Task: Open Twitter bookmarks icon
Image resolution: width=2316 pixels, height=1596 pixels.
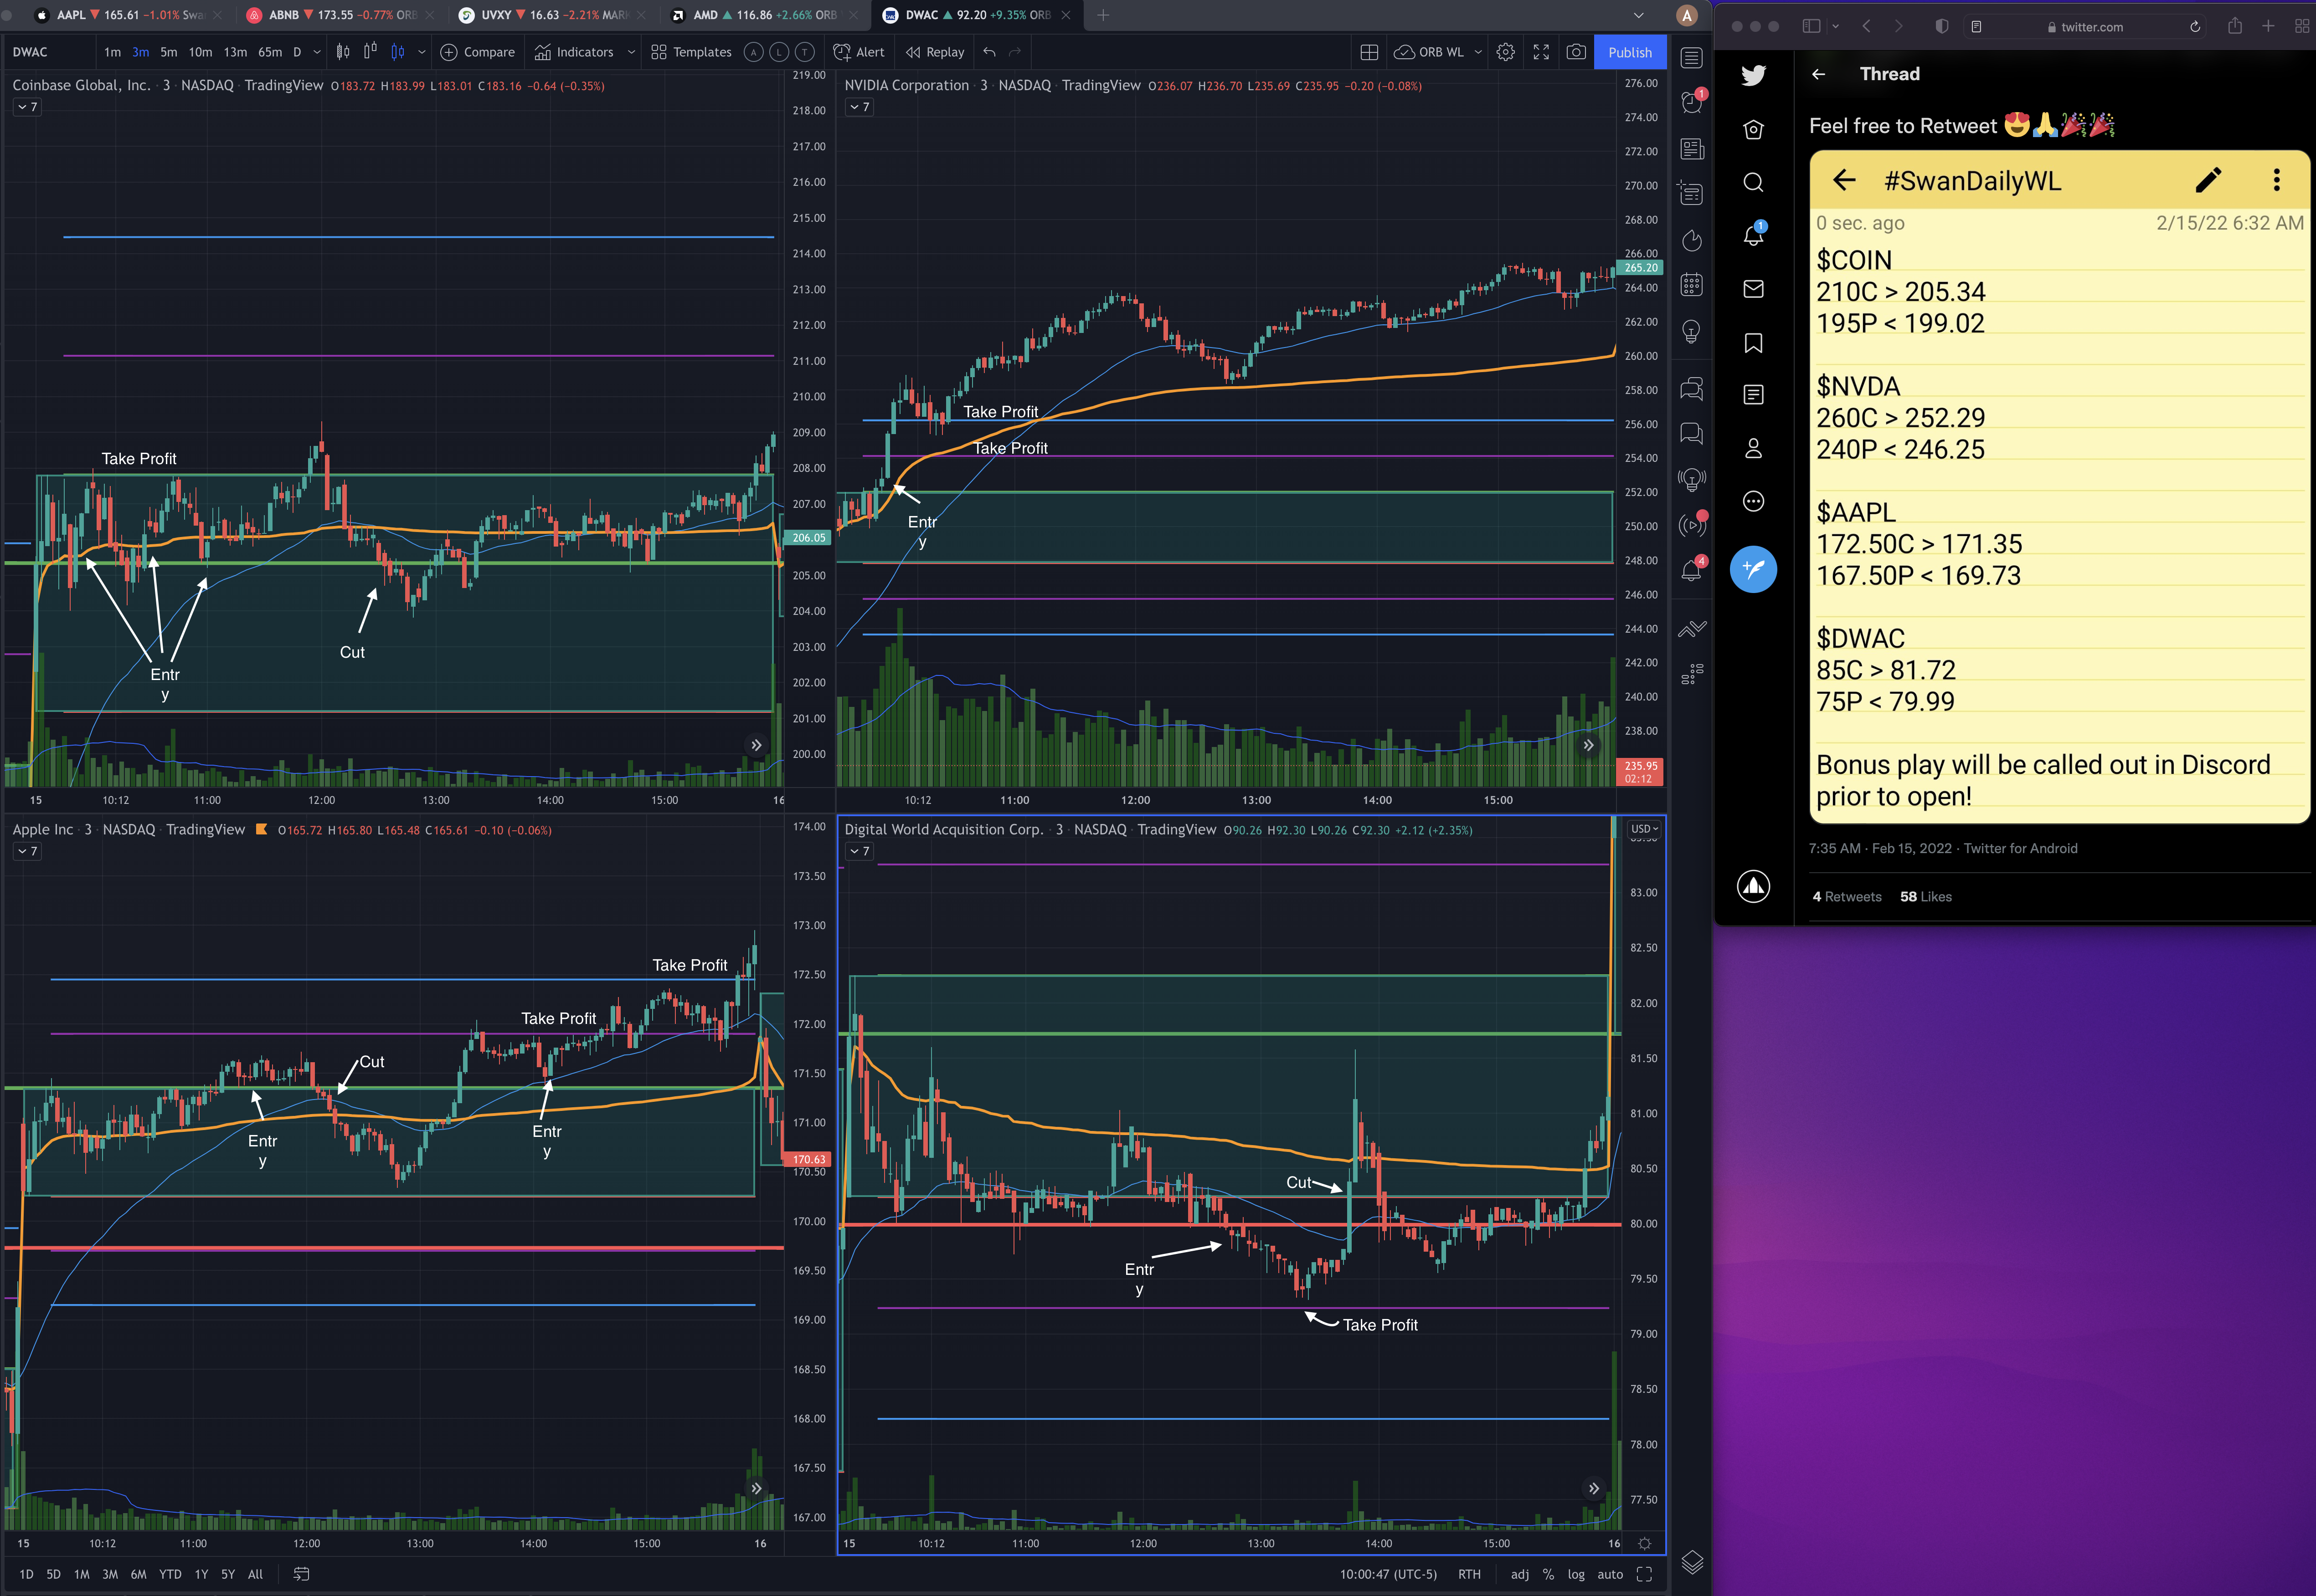Action: pyautogui.click(x=1753, y=343)
